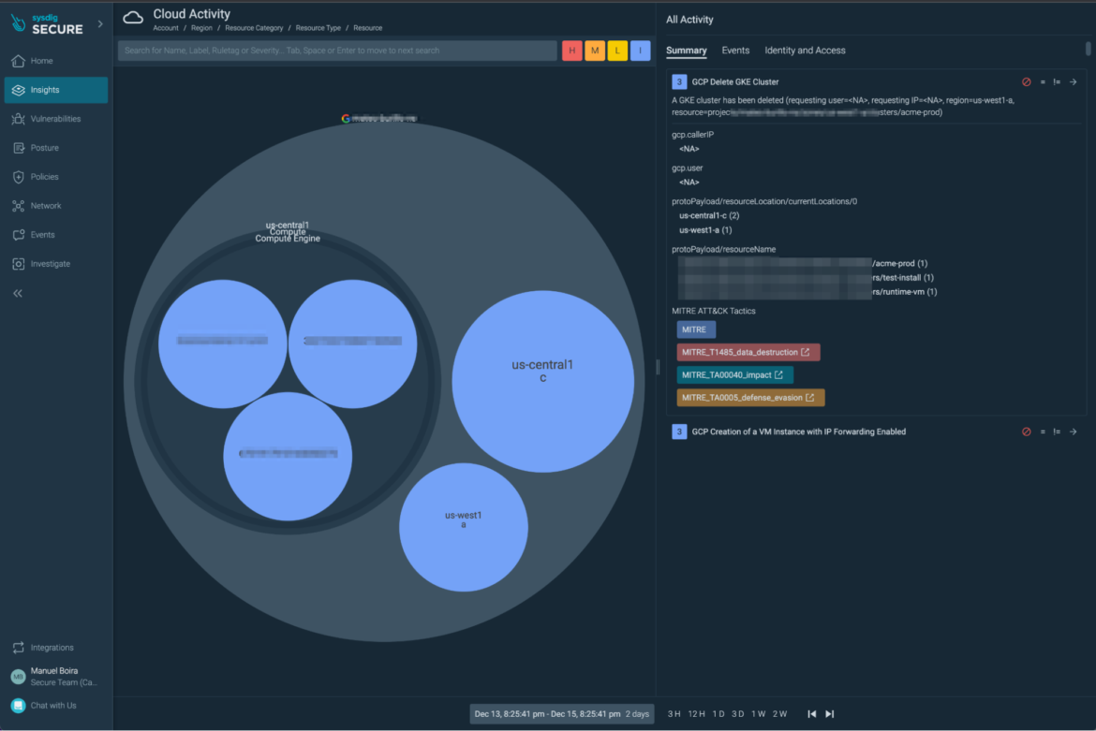The image size is (1096, 731).
Task: Click the not-equal filter icon on the GKE alert
Action: point(1057,81)
